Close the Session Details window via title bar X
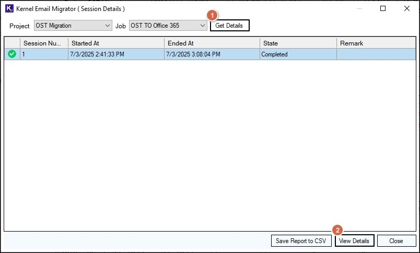Screen dimensions: 420x253 click(407, 8)
